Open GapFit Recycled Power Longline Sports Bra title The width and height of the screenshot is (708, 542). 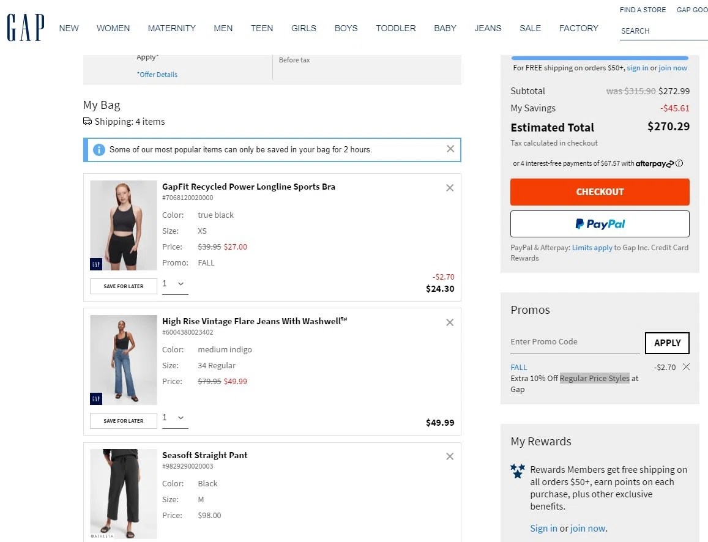pos(248,187)
